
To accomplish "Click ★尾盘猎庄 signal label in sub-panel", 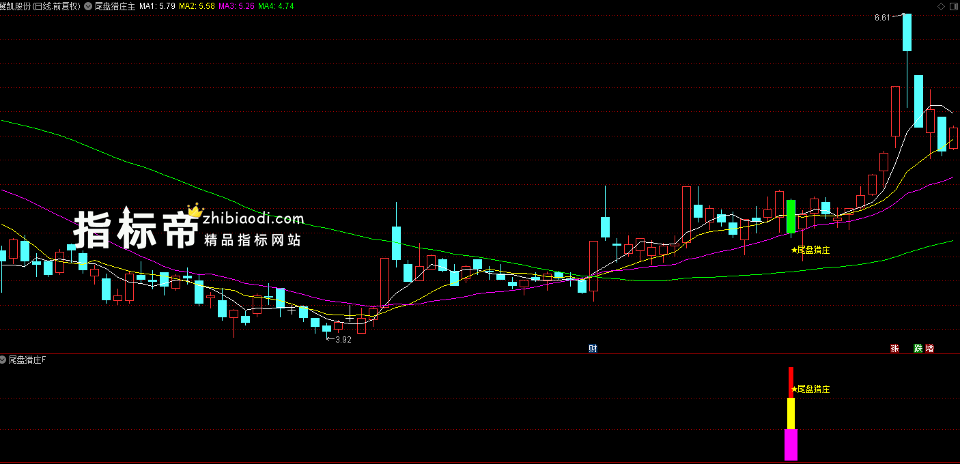I will pyautogui.click(x=810, y=389).
